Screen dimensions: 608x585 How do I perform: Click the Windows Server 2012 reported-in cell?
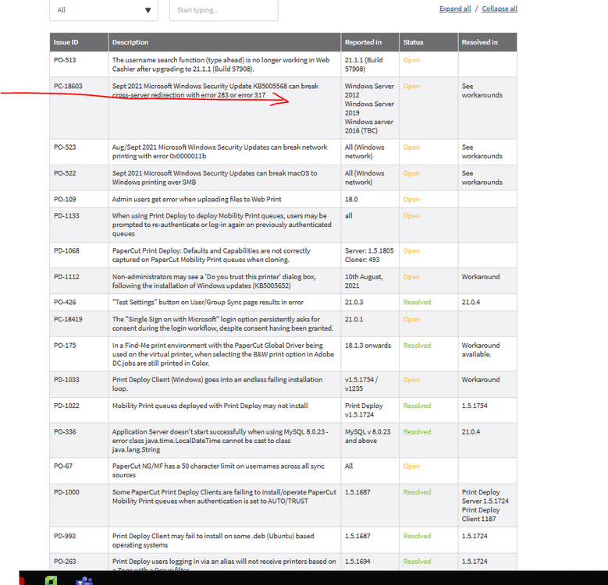tap(369, 108)
